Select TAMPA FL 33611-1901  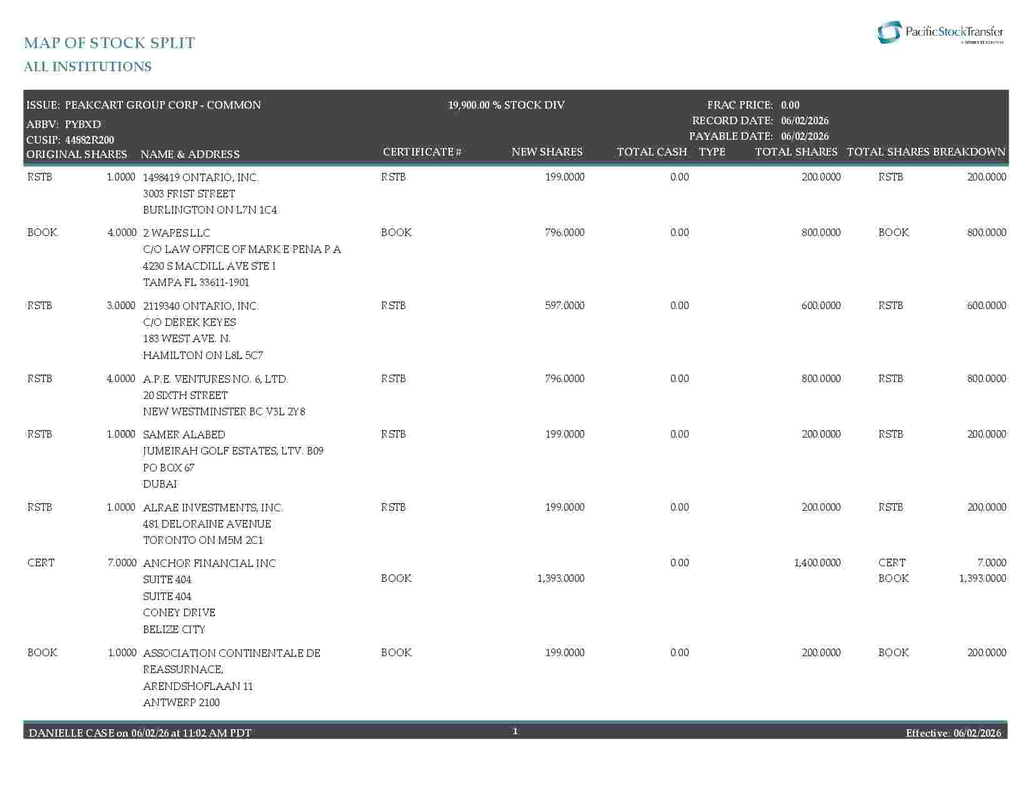tap(196, 282)
